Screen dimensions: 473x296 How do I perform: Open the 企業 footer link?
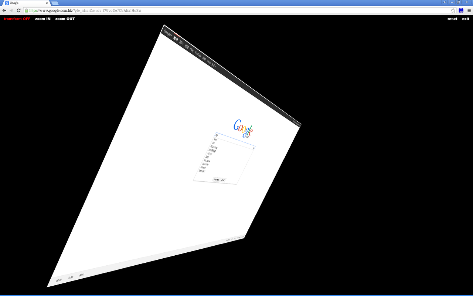[70, 277]
